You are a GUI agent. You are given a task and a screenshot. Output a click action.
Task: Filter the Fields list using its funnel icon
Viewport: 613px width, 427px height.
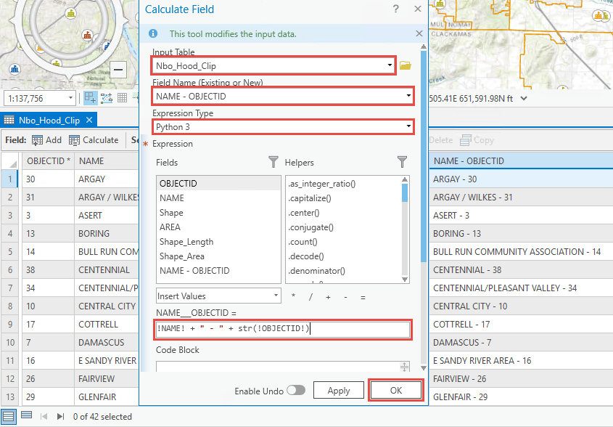pos(273,163)
